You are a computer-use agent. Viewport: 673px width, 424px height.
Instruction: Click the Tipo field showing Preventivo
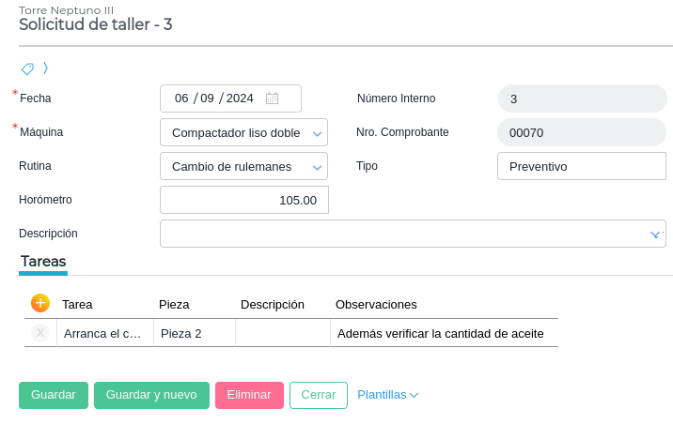click(x=581, y=166)
